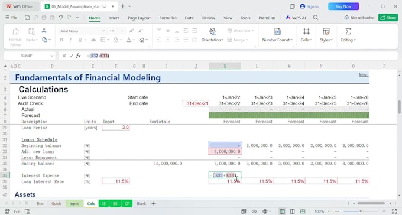Open the font size dropdown
This screenshot has height=215, width=402.
point(122,31)
